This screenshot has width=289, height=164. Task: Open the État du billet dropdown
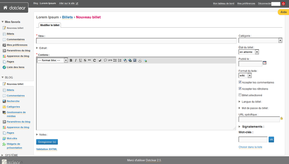coord(249,52)
